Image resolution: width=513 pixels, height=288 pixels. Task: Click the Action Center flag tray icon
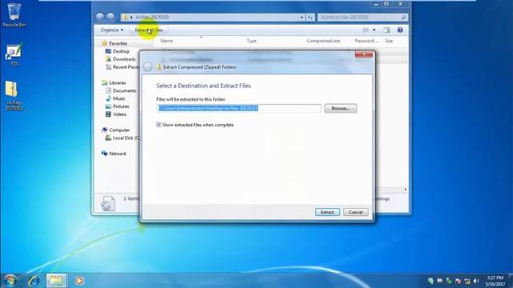458,281
